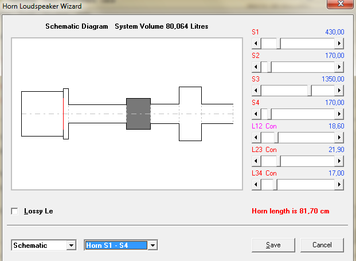Image resolution: width=356 pixels, height=261 pixels.
Task: Click left arrow of S3 slider
Action: click(256, 91)
